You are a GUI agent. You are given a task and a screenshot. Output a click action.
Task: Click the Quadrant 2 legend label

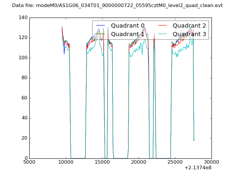point(189,26)
